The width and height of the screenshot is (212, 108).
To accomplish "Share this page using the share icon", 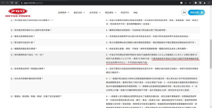I will (x=186, y=3).
